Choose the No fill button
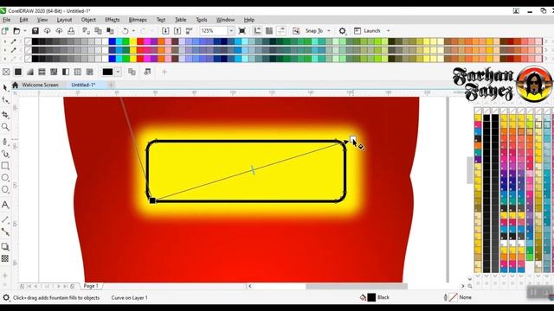The image size is (554, 311). coord(6,72)
